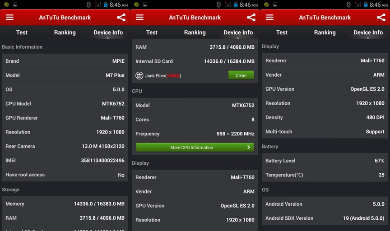390x231 pixels.
Task: Tap CPU Model MTK6752 row in Basic Information
Action: pyautogui.click(x=65, y=103)
